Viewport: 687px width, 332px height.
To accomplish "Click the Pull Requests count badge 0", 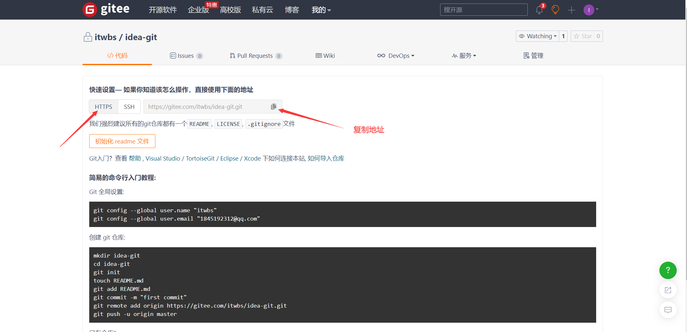I will [x=279, y=56].
